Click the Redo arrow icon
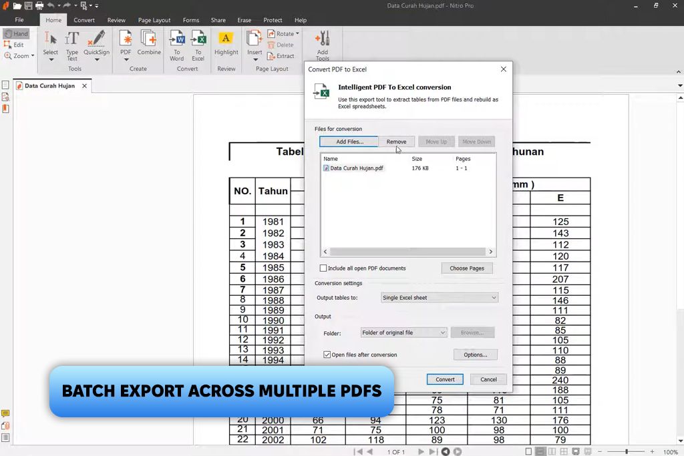The height and width of the screenshot is (456, 684). coord(67,5)
